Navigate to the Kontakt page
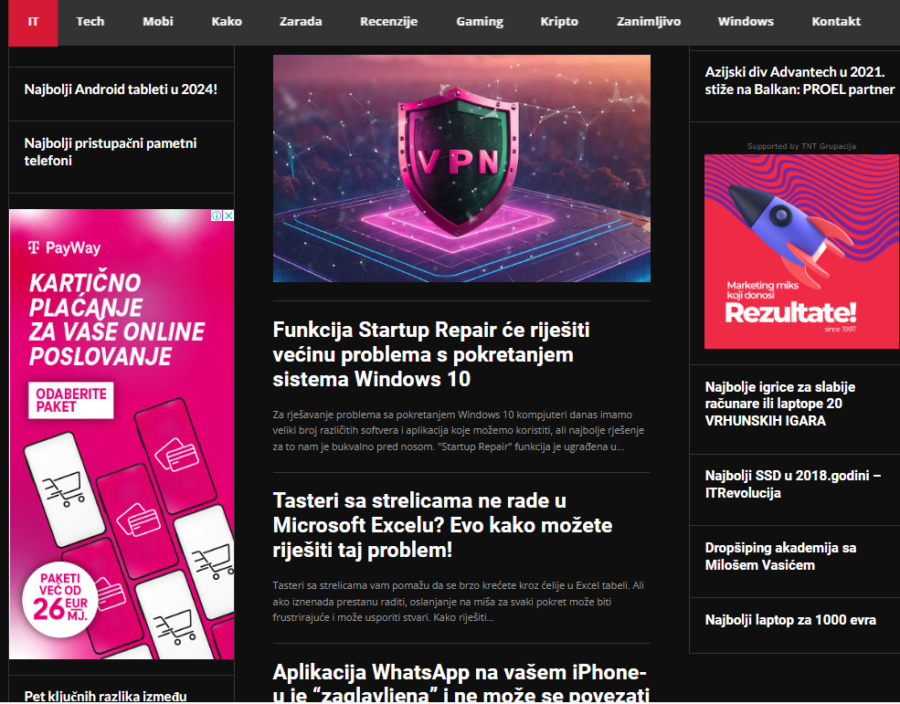900x704 pixels. pyautogui.click(x=836, y=22)
